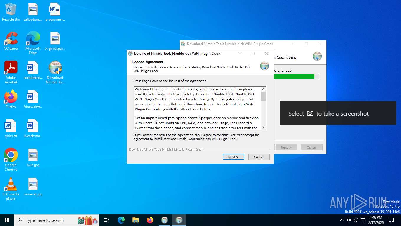This screenshot has height=226, width=401.
Task: Select the livesabstra... Word document icon
Action: pos(33,129)
